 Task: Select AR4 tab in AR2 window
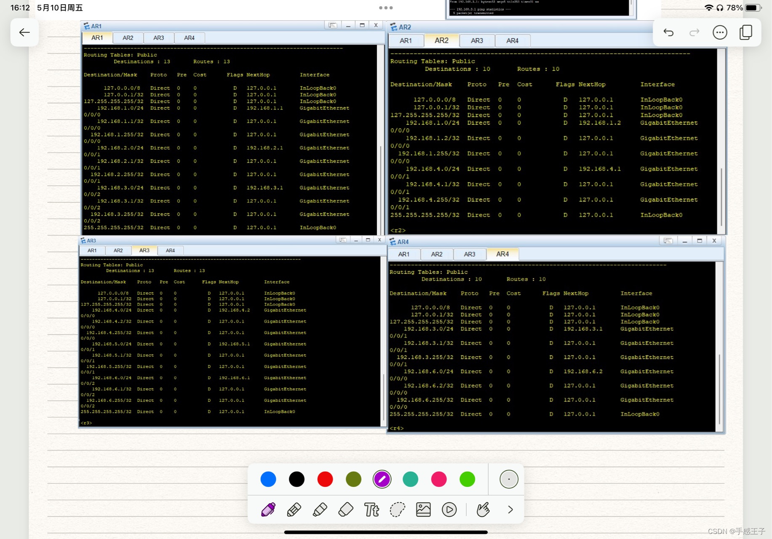point(512,41)
